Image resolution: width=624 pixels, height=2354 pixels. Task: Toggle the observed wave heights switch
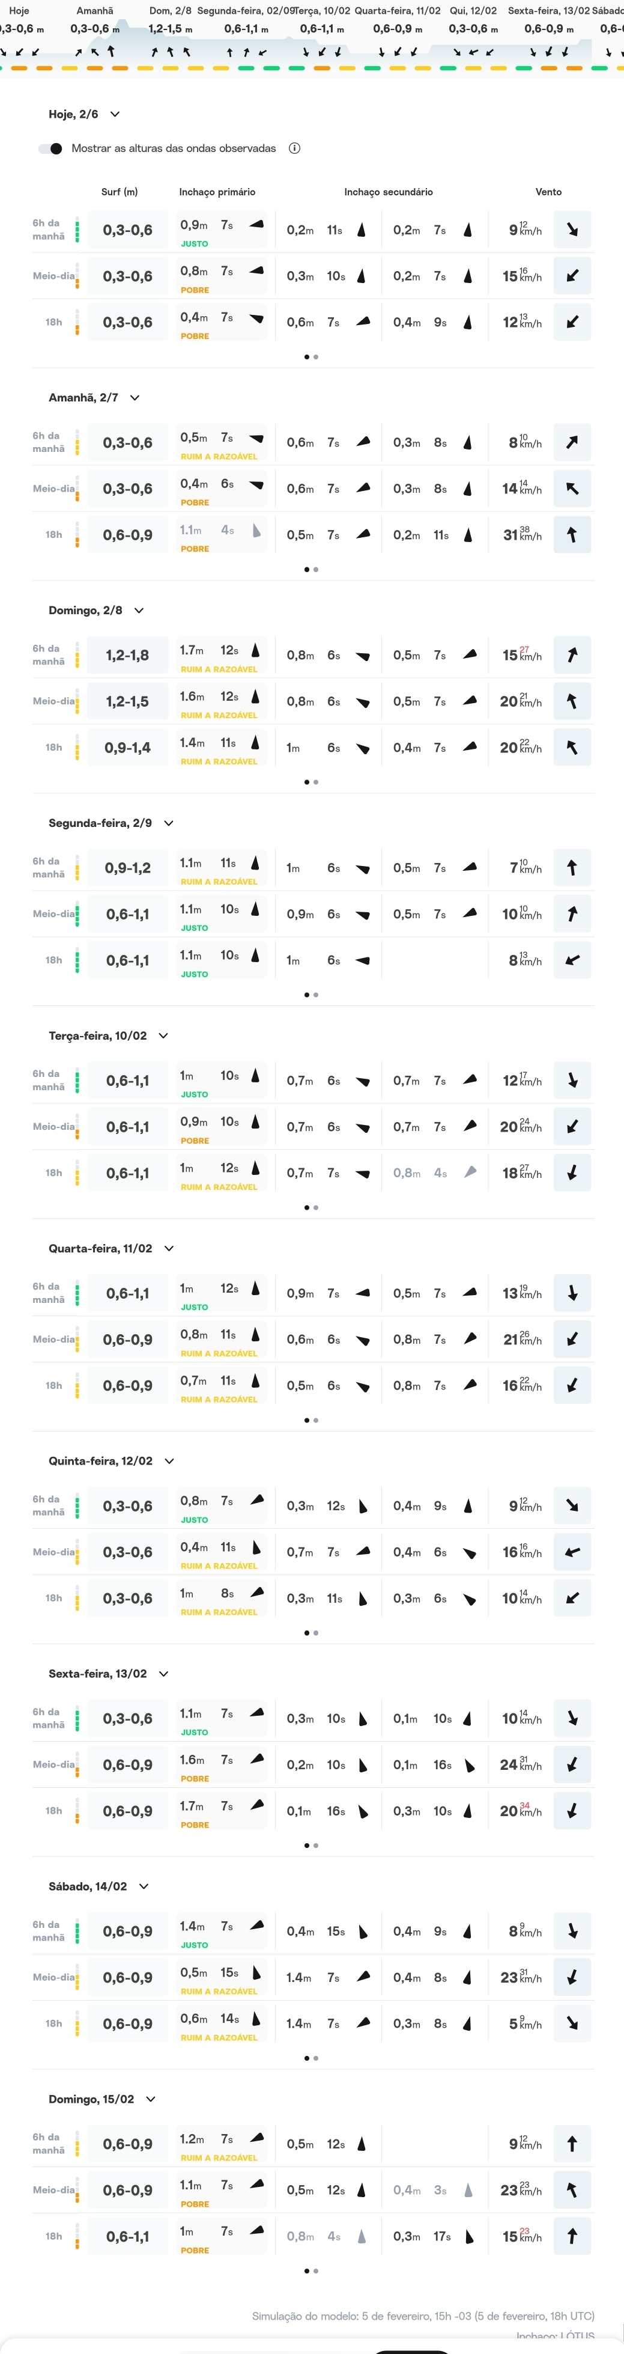[x=51, y=149]
